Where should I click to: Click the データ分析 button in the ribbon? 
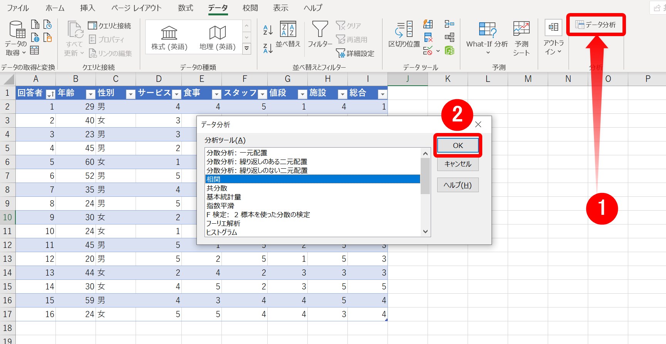click(596, 25)
